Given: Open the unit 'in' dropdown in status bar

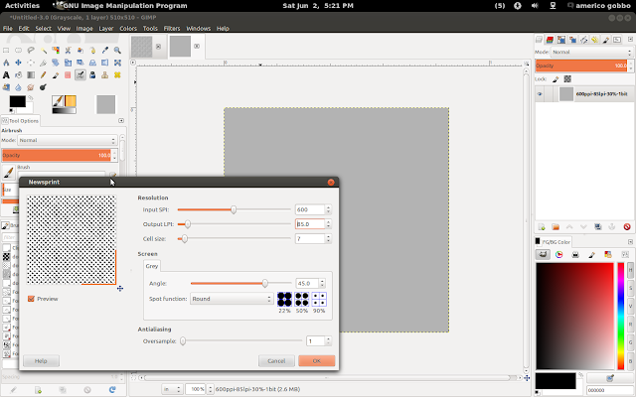Looking at the screenshot, I should (172, 389).
